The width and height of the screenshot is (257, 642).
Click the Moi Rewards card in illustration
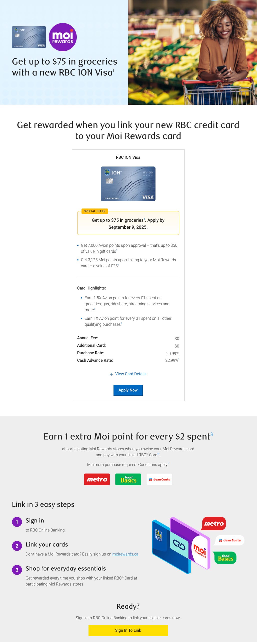pos(200,550)
